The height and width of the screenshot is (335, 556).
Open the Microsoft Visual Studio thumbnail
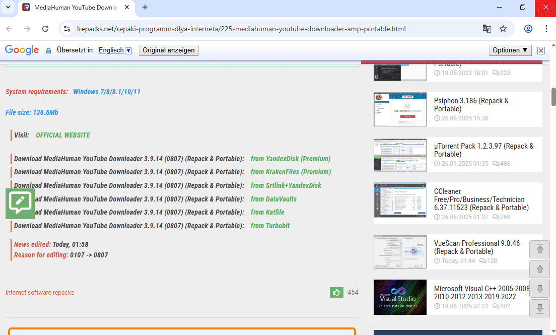click(400, 297)
